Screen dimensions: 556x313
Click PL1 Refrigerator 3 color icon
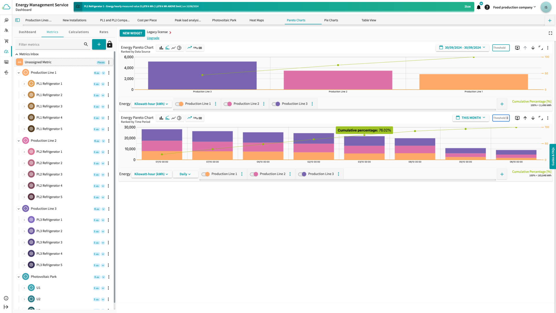click(31, 106)
